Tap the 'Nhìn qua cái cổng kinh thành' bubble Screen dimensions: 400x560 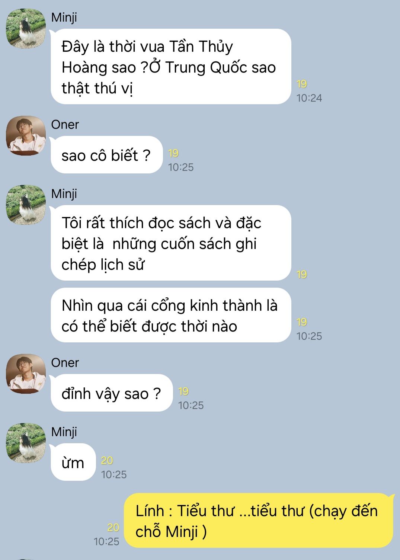click(171, 315)
